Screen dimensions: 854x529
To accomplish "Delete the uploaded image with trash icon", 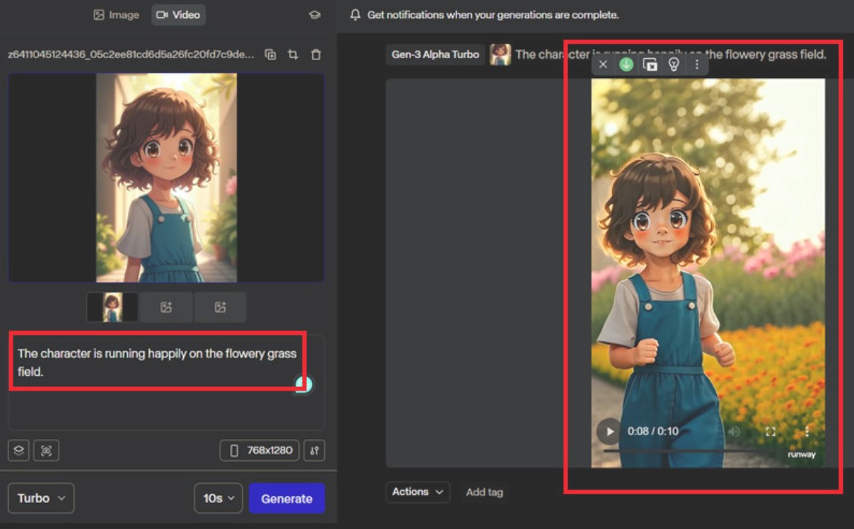I will tap(316, 55).
